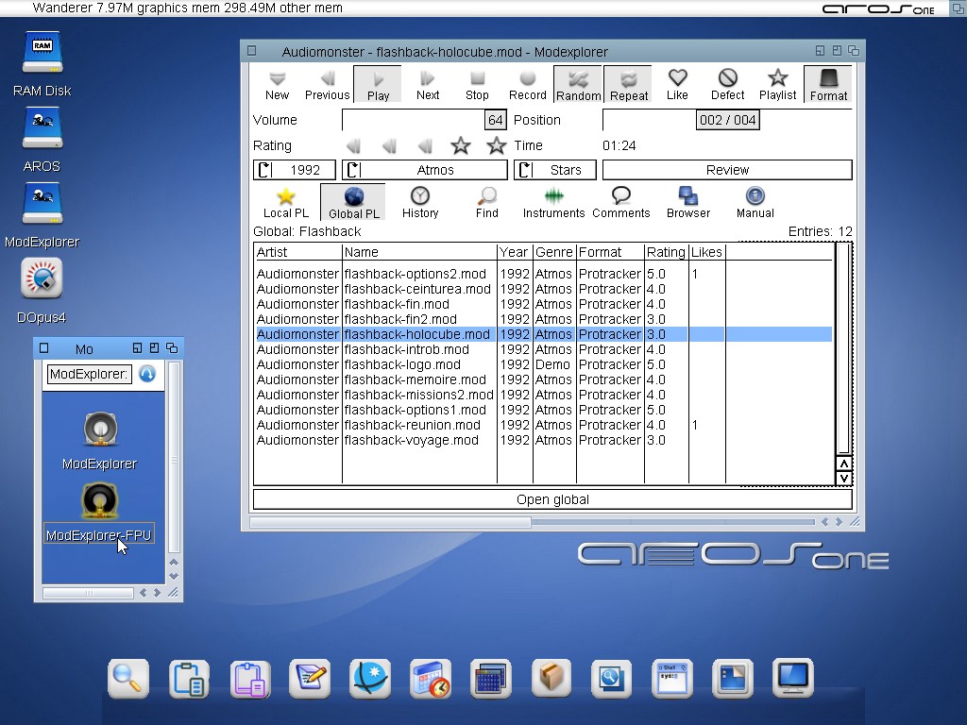
Task: Cycle the 1992 year selector
Action: coord(295,170)
